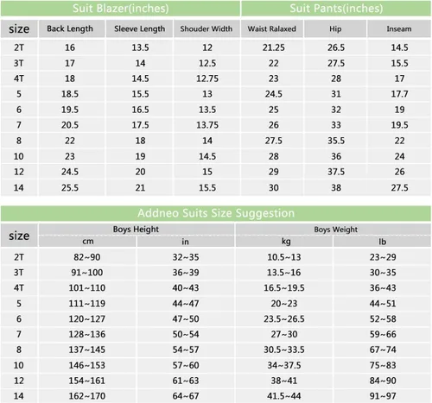The width and height of the screenshot is (432, 403).
Task: Click the Boys Height header
Action: (136, 230)
